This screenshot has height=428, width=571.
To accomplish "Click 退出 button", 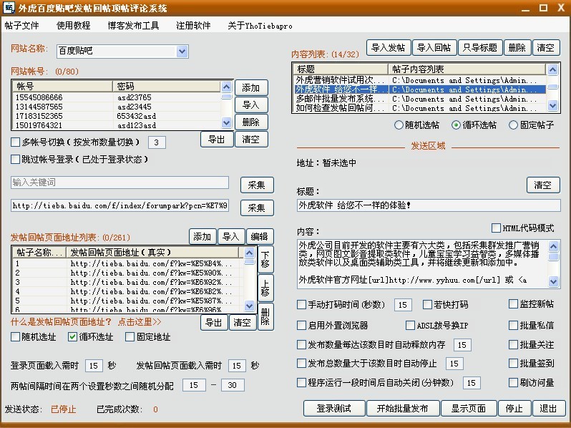I will 549,409.
